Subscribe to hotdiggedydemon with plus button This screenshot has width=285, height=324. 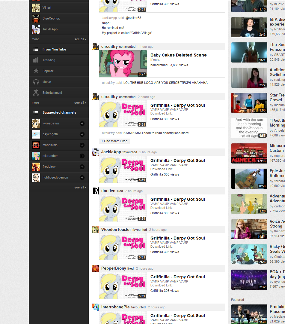pos(82,178)
